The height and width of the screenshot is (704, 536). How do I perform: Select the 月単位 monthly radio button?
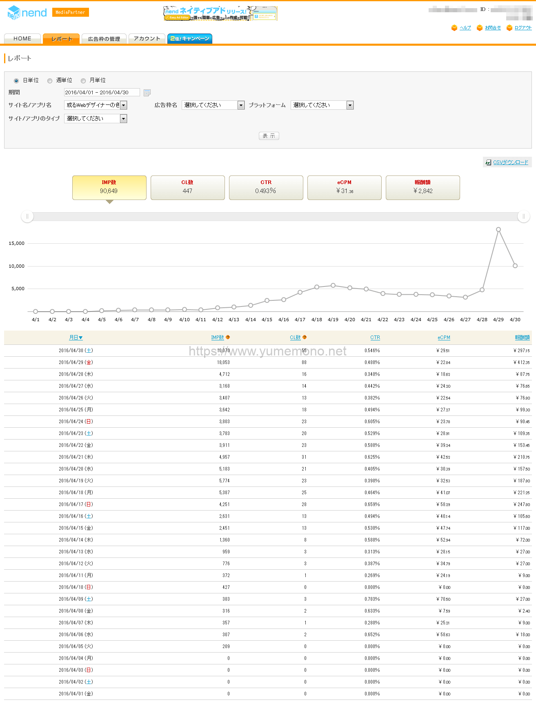point(83,81)
